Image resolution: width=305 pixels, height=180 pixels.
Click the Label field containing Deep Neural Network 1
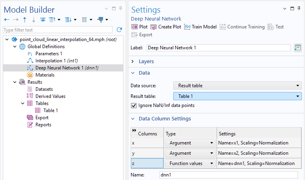click(x=219, y=48)
